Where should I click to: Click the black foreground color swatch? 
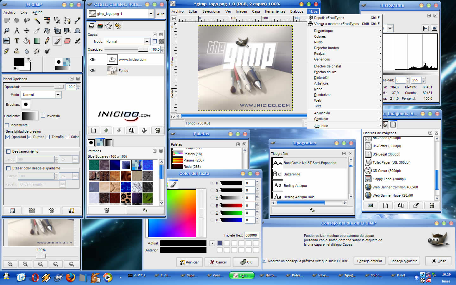pyautogui.click(x=19, y=62)
